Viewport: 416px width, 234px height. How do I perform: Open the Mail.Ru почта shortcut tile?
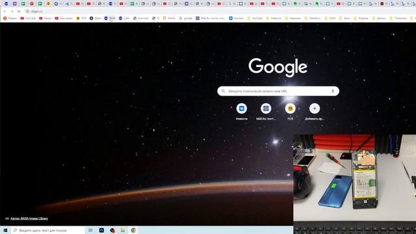tap(266, 111)
